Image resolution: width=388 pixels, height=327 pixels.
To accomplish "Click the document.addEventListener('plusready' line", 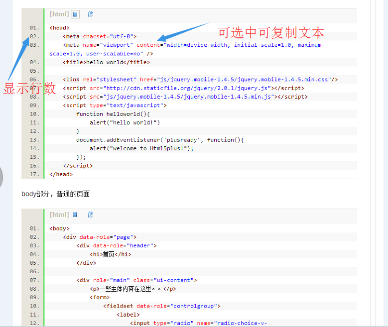I will pyautogui.click(x=160, y=140).
